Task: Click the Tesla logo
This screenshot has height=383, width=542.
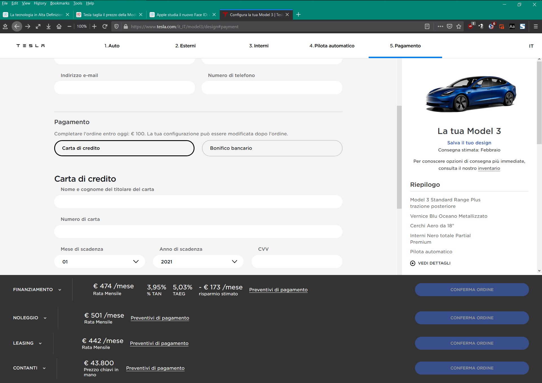Action: point(30,46)
